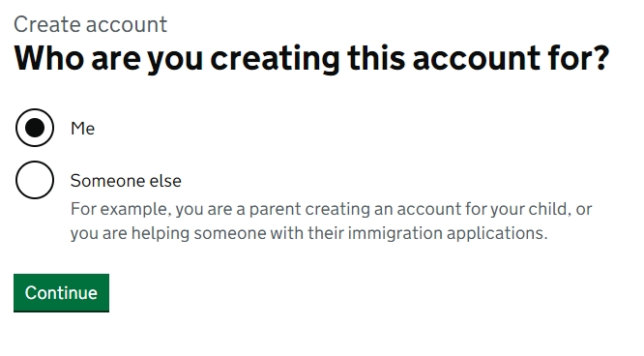The image size is (644, 356).
Task: Pick the empty radio circle beside Someone else
Action: [35, 180]
